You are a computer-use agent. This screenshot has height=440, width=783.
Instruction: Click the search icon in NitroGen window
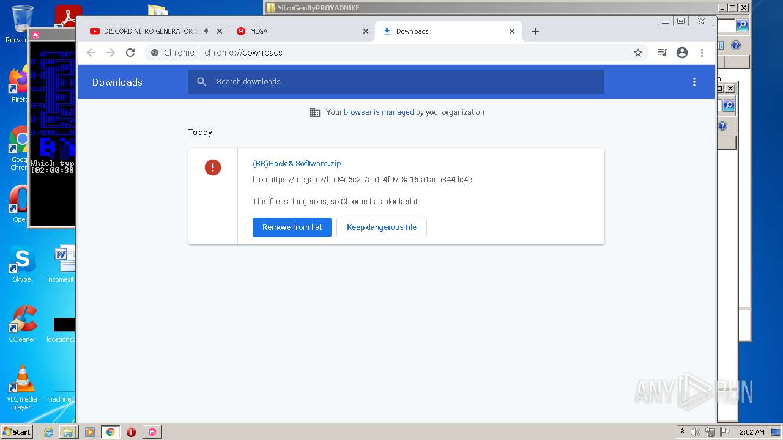coord(742,25)
